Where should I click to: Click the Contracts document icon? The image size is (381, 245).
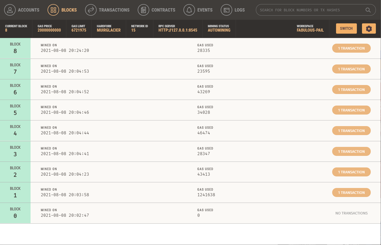(x=143, y=10)
